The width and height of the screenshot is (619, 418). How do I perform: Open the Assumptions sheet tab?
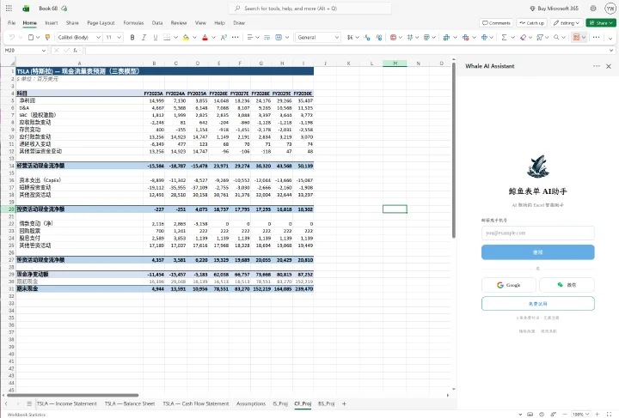point(251,403)
